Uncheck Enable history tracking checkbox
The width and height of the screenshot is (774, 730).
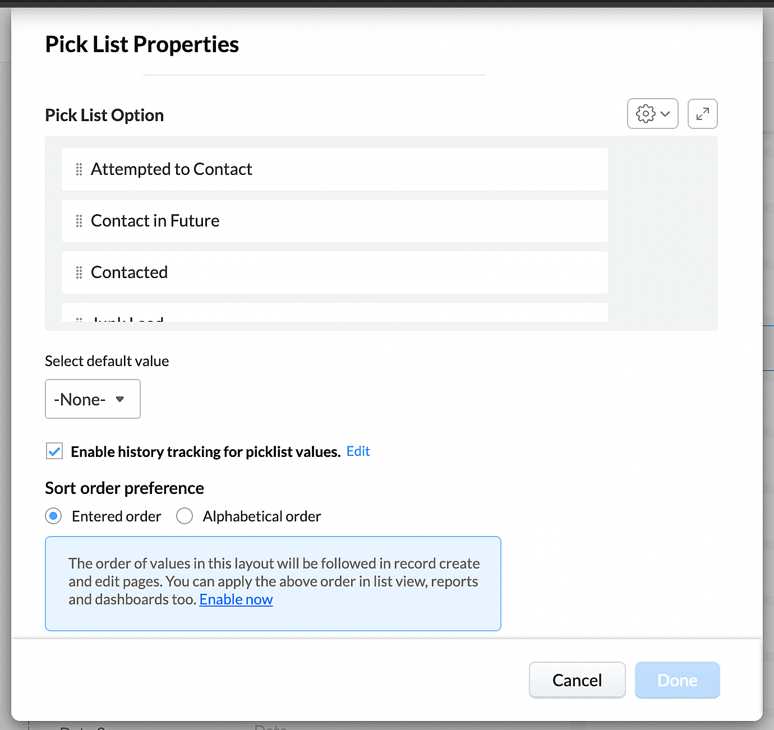(54, 451)
